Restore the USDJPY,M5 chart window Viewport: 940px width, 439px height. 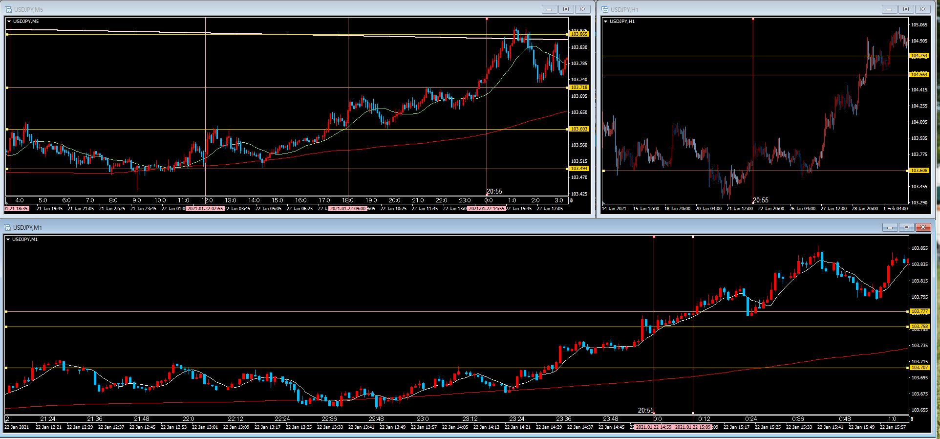point(566,9)
